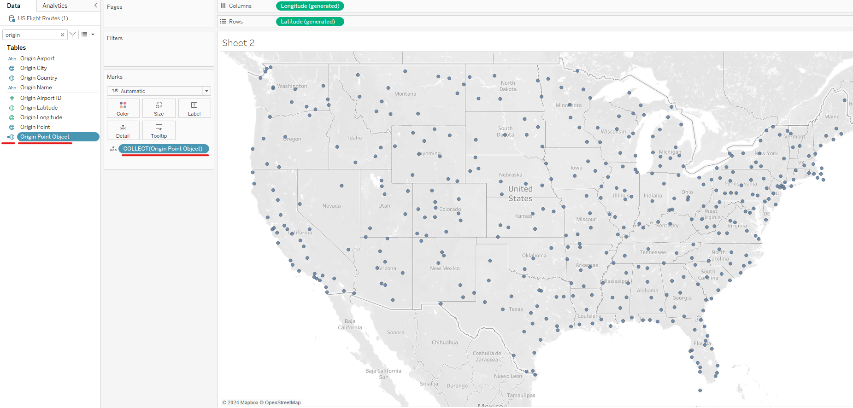Open the Detail marks card
Image resolution: width=853 pixels, height=408 pixels.
click(123, 130)
